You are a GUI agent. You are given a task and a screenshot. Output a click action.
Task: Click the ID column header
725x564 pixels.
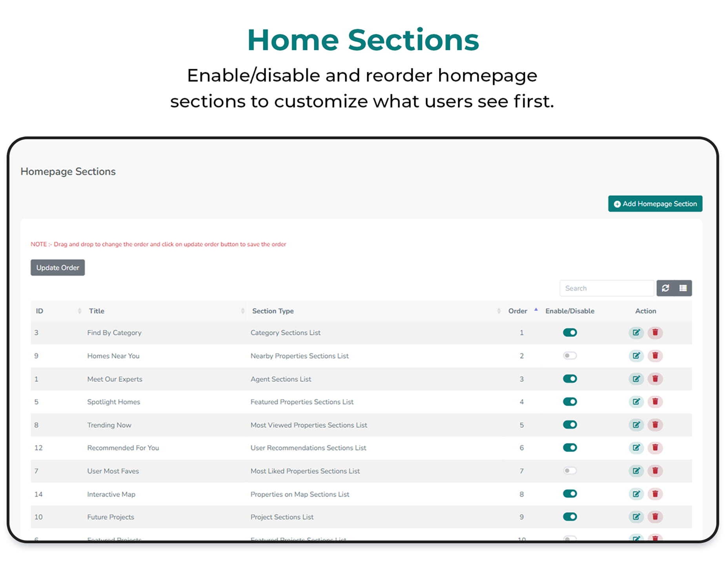tap(39, 310)
